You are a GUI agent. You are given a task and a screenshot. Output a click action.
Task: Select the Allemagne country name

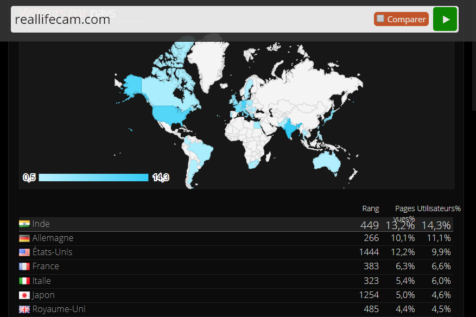tap(53, 238)
